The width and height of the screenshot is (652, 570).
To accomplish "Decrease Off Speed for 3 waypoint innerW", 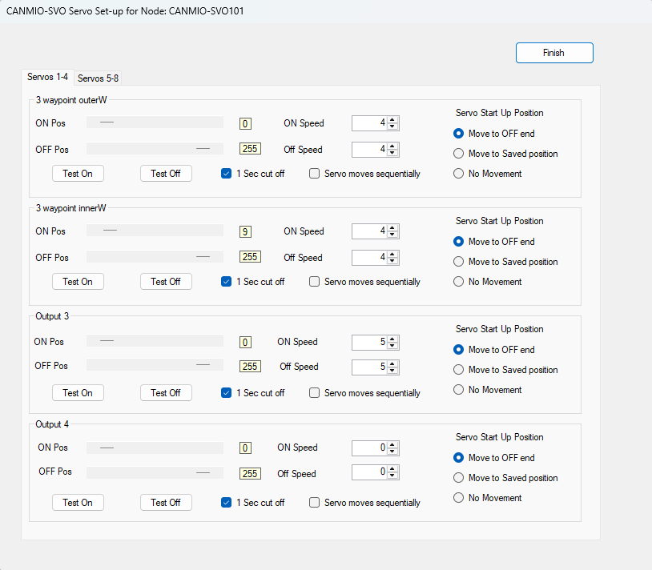I will 393,261.
